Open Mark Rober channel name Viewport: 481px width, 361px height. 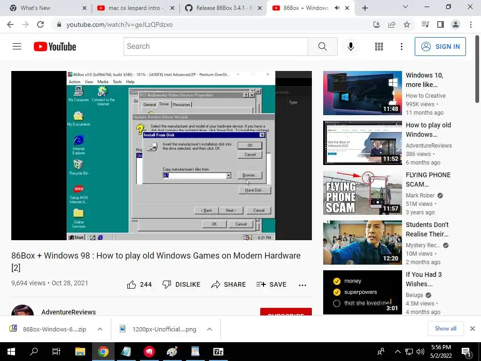420,196
